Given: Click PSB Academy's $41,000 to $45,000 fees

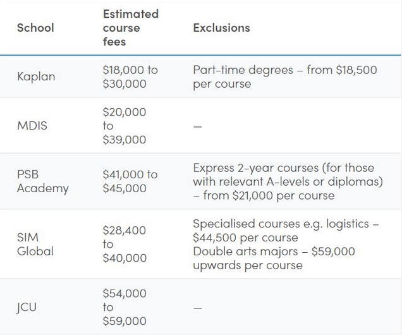Looking at the screenshot, I should click(130, 181).
